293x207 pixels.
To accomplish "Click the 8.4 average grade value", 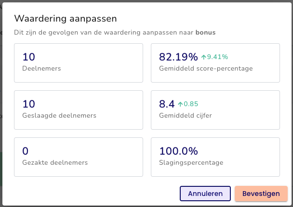I will pyautogui.click(x=167, y=104).
